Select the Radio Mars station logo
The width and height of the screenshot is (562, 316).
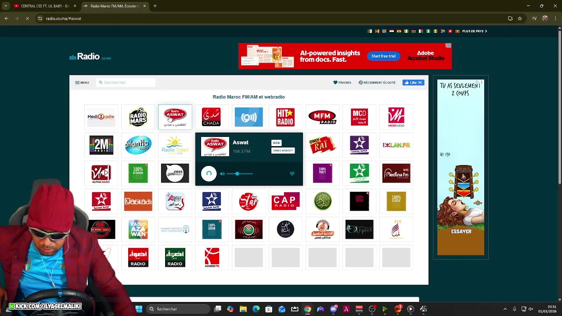pyautogui.click(x=138, y=117)
